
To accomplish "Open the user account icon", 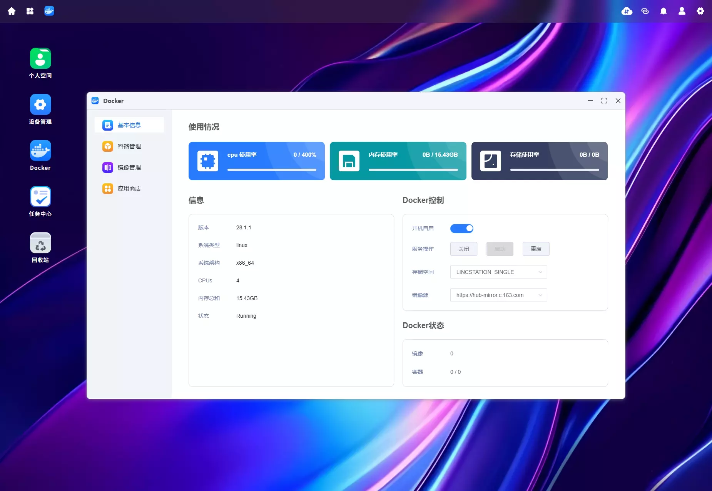I will [x=682, y=11].
